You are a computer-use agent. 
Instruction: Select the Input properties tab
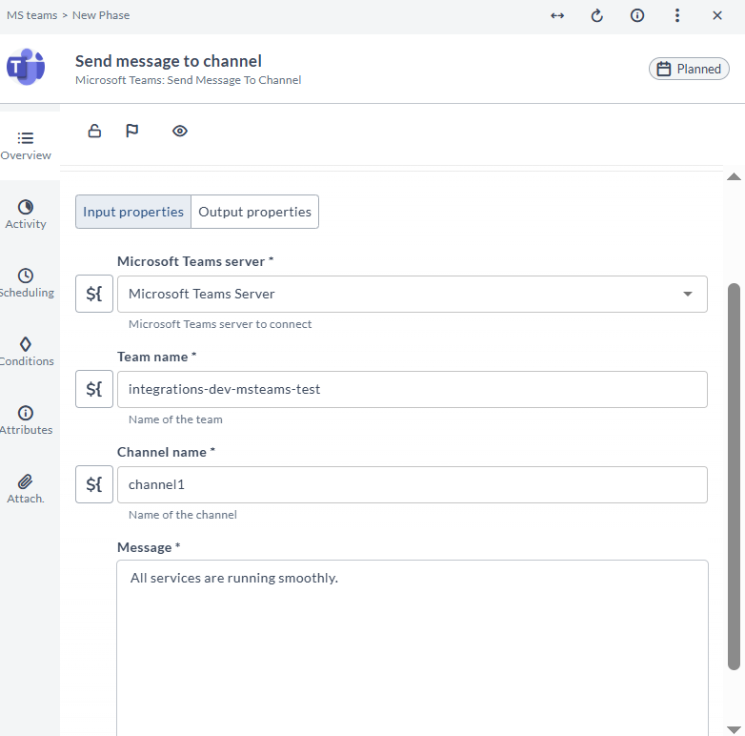click(133, 212)
